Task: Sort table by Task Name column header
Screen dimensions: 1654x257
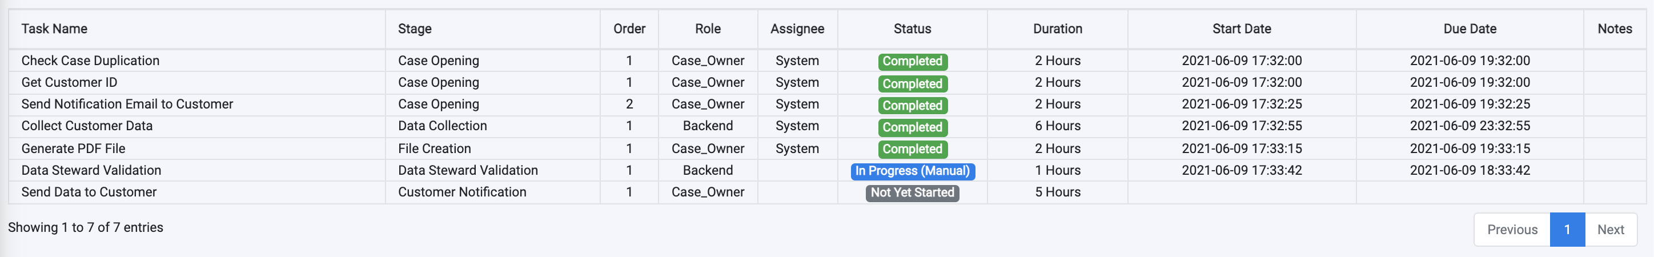Action: point(55,29)
